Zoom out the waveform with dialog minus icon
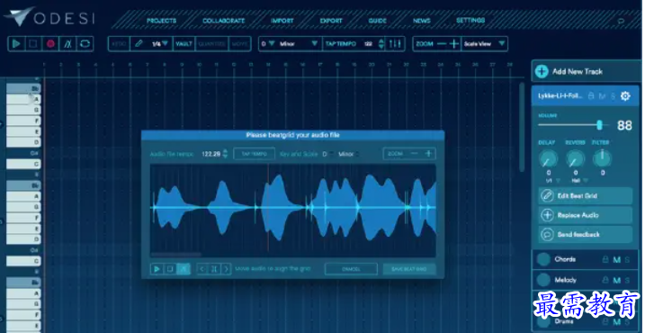 tap(414, 154)
